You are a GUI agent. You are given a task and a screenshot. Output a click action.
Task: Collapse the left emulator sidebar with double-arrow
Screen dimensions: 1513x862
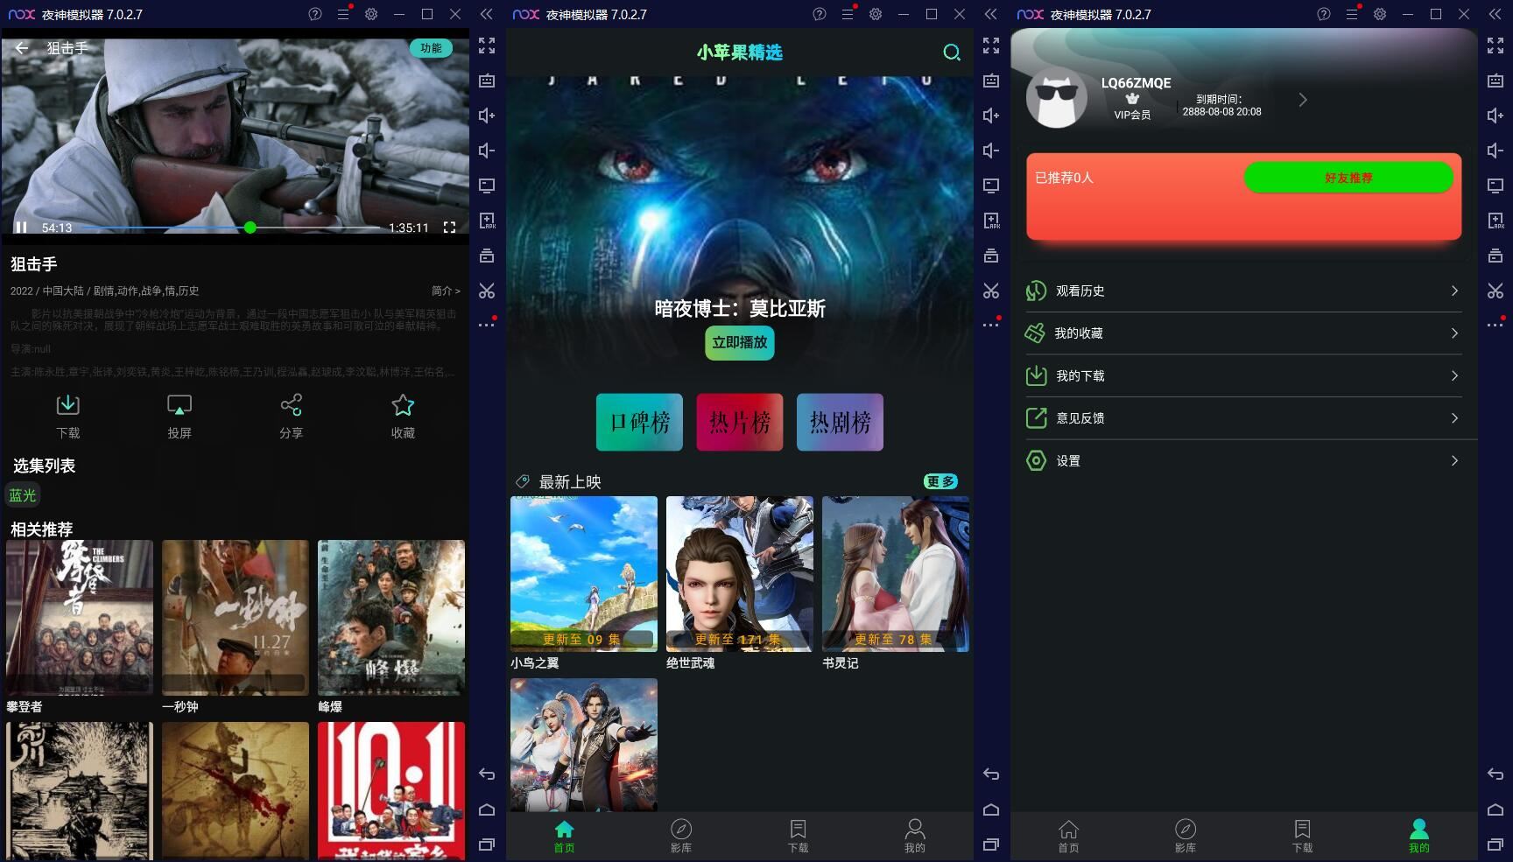[x=487, y=14]
